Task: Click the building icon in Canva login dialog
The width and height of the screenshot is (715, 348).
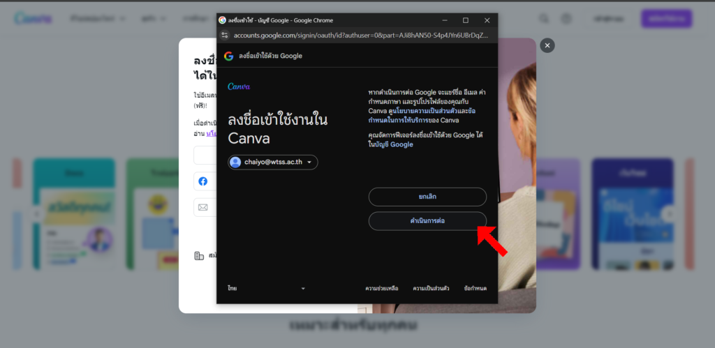Action: click(199, 255)
